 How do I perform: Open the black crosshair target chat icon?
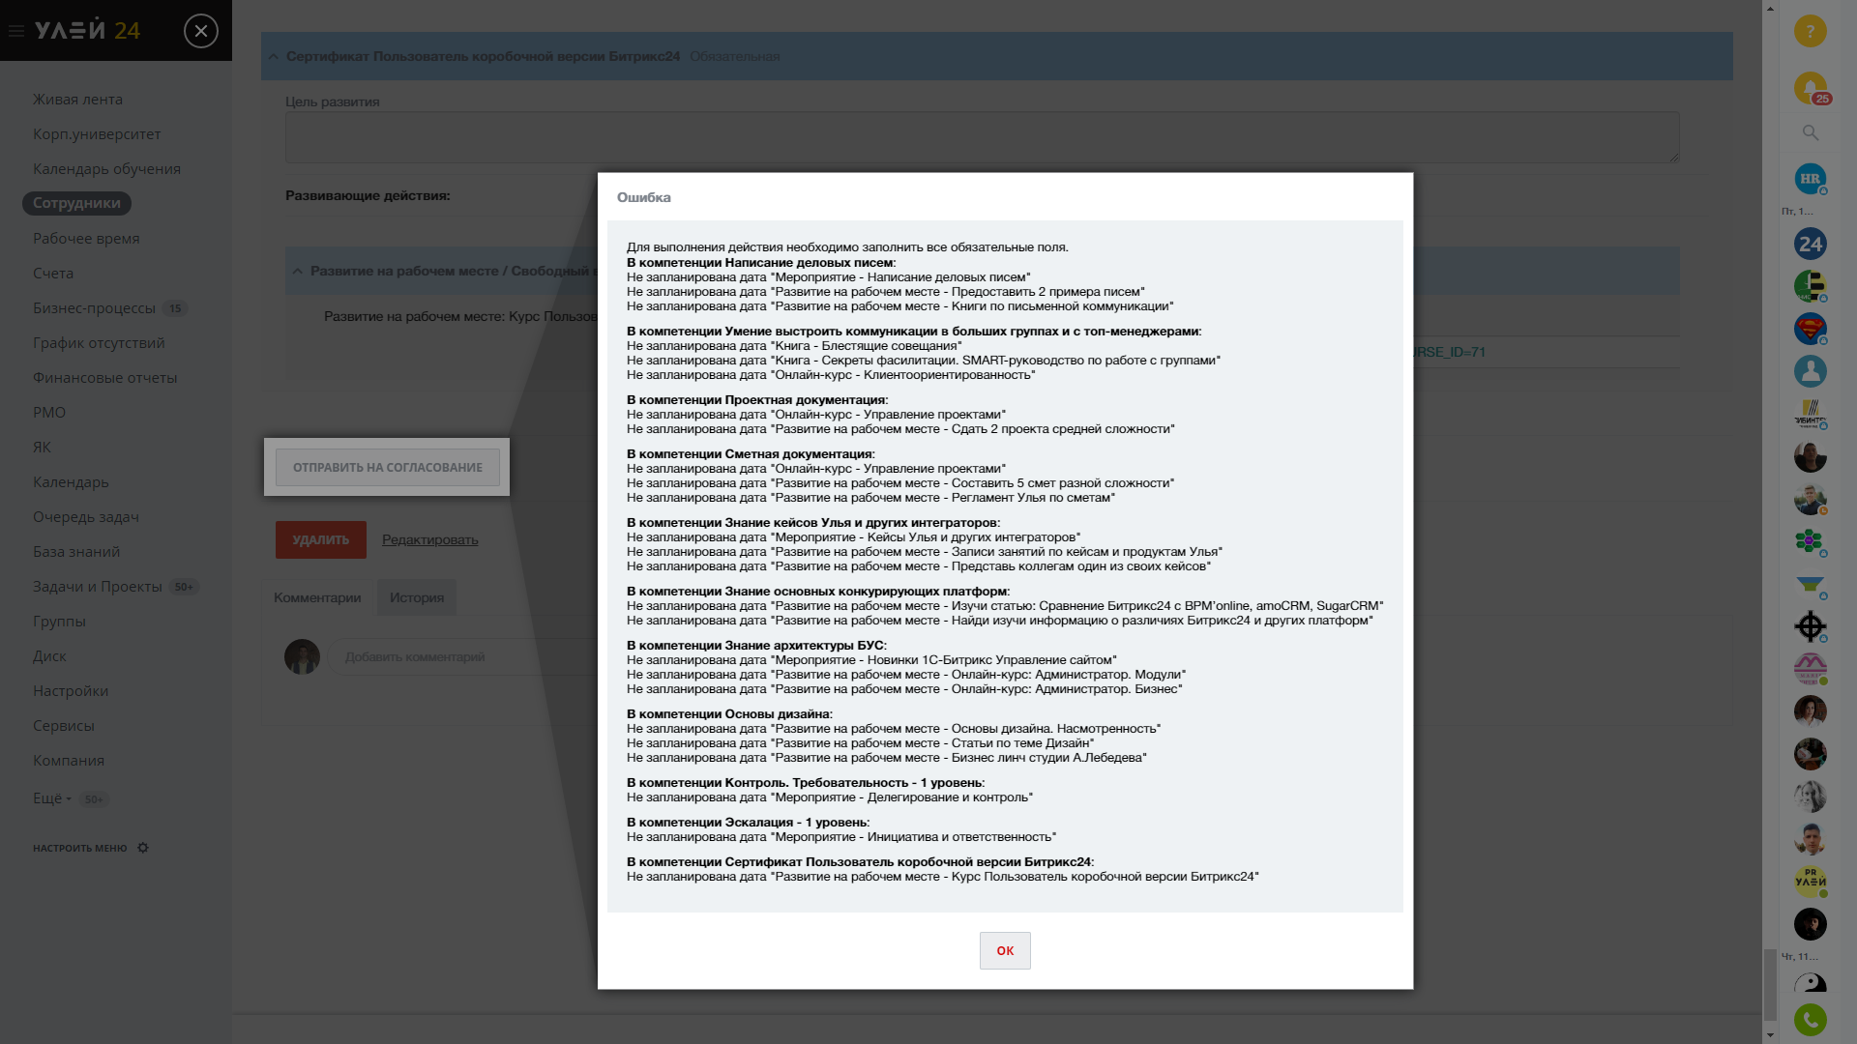pos(1811,626)
